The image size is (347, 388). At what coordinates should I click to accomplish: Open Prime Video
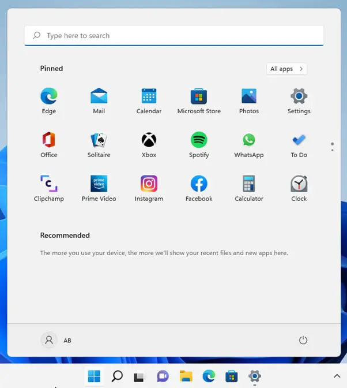pyautogui.click(x=99, y=188)
